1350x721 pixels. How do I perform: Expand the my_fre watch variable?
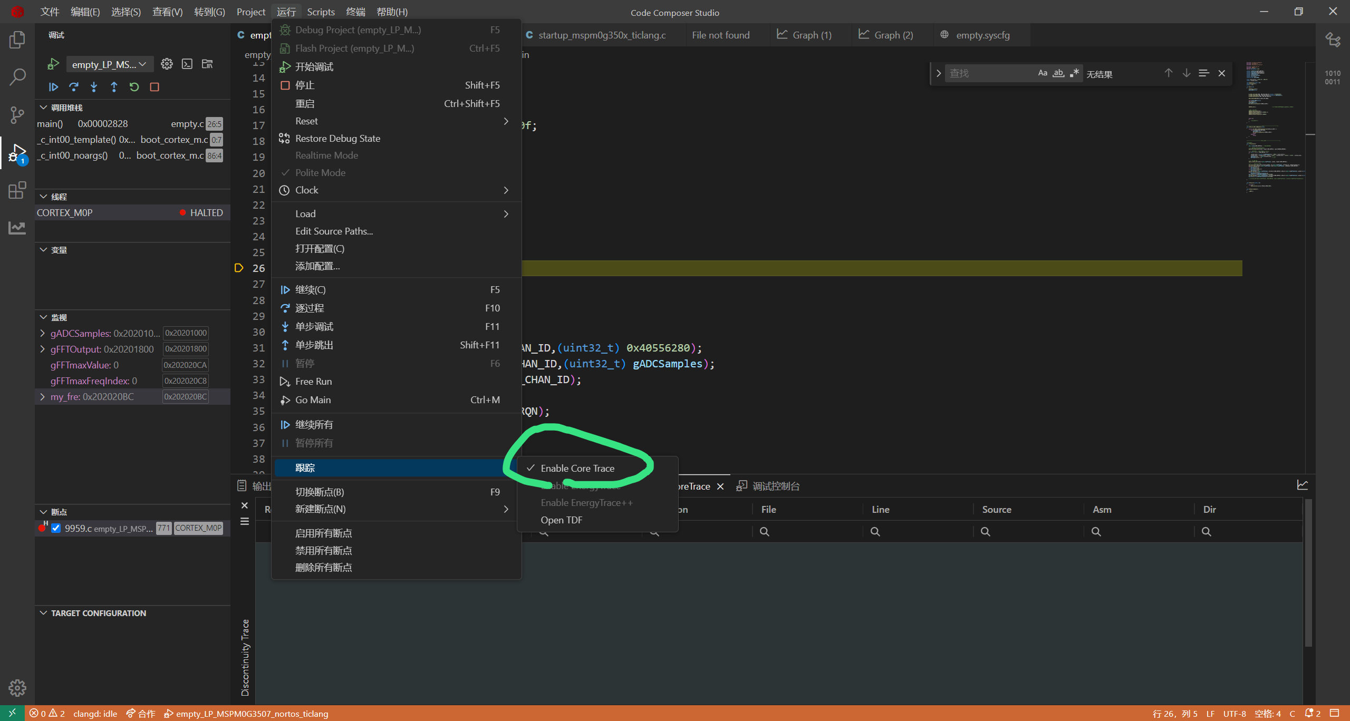coord(42,396)
